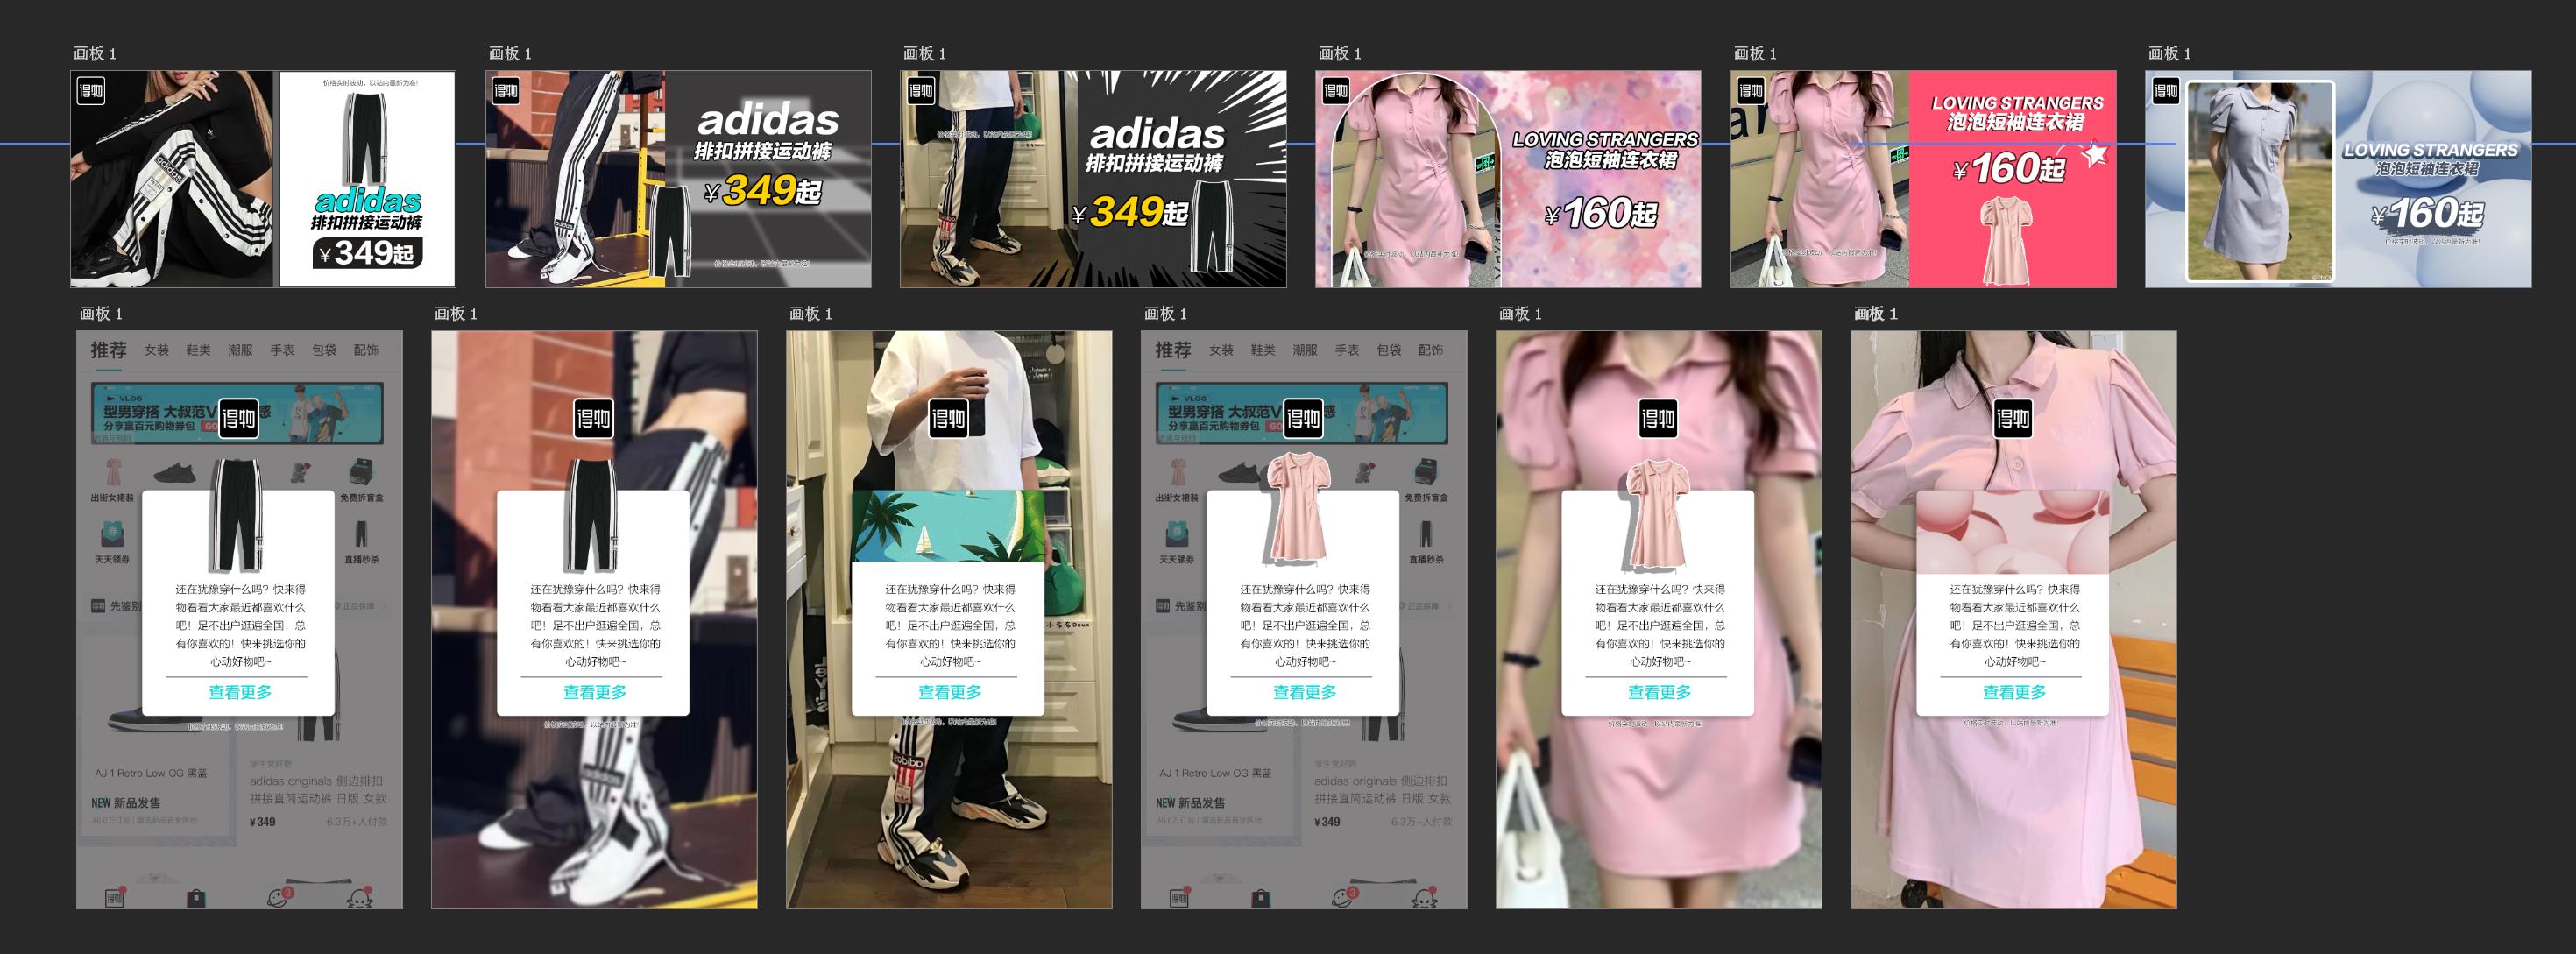Click 得物 home nav icon in pants-popup app-home mockup
Screen dimensions: 2576x954
coord(115,897)
